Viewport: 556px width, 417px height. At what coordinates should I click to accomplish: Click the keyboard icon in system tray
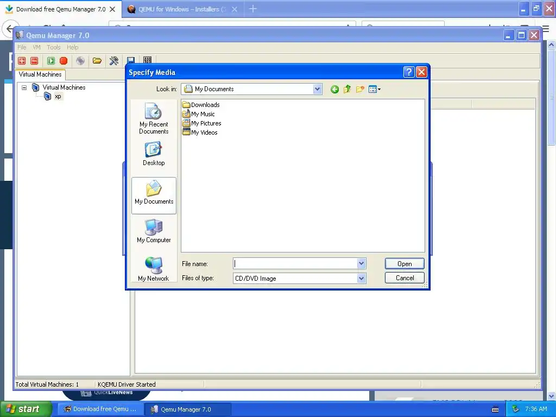495,409
